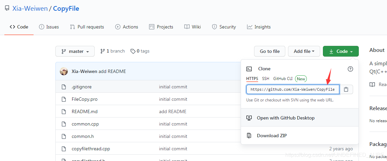Open the common.cpp file

point(85,124)
